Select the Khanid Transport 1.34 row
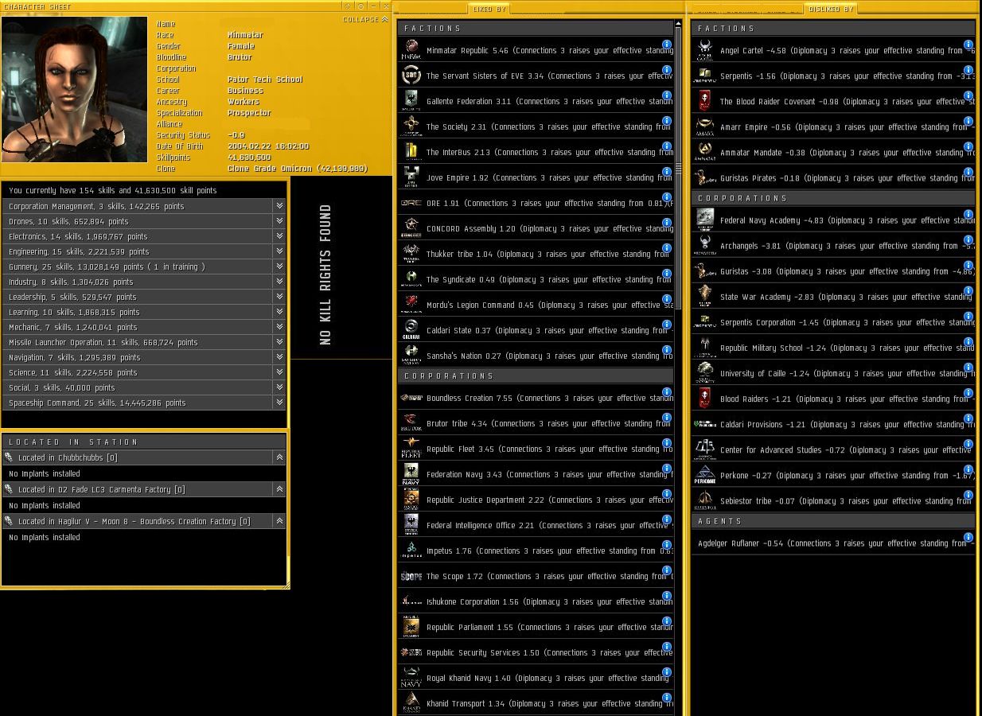The image size is (982, 716). pos(535,703)
